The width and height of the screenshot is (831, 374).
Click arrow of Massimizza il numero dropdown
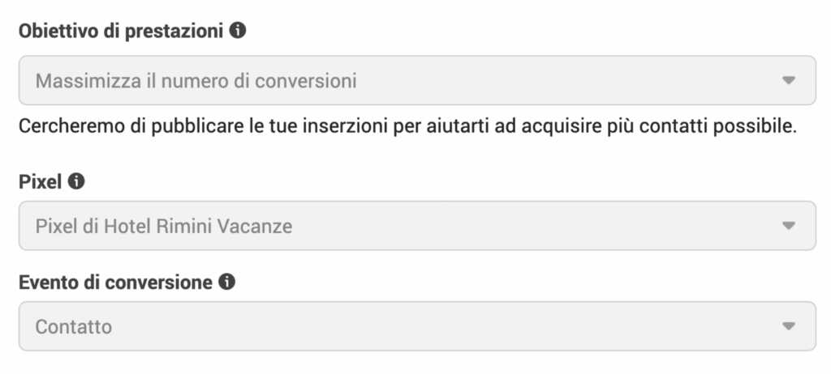pyautogui.click(x=788, y=81)
